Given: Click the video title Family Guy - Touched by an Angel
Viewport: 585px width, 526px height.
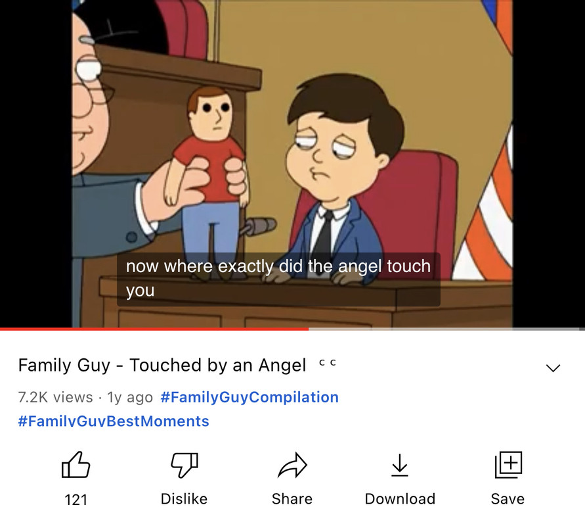Looking at the screenshot, I should [x=162, y=365].
